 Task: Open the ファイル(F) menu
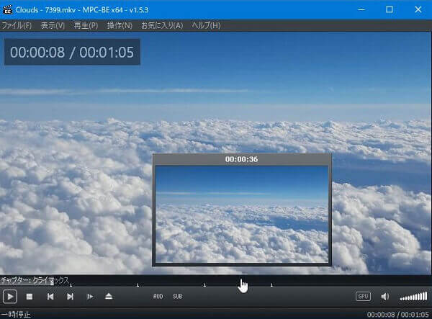pyautogui.click(x=17, y=26)
